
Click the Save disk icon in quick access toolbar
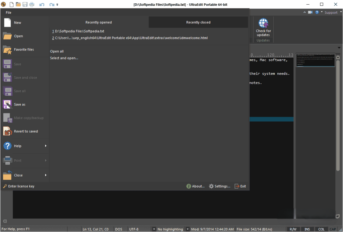[x=25, y=4]
